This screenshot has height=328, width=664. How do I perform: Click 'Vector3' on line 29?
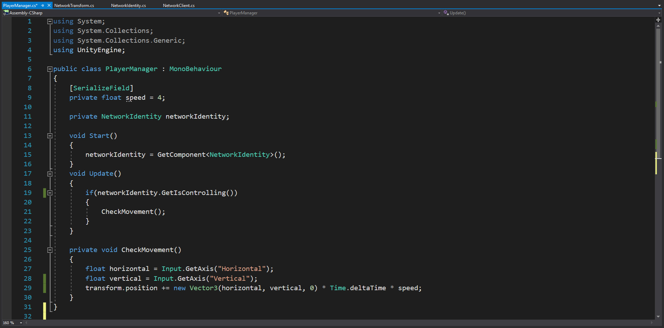204,288
